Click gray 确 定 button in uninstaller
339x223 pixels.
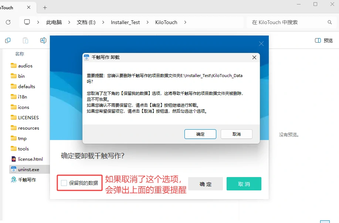coord(206,184)
